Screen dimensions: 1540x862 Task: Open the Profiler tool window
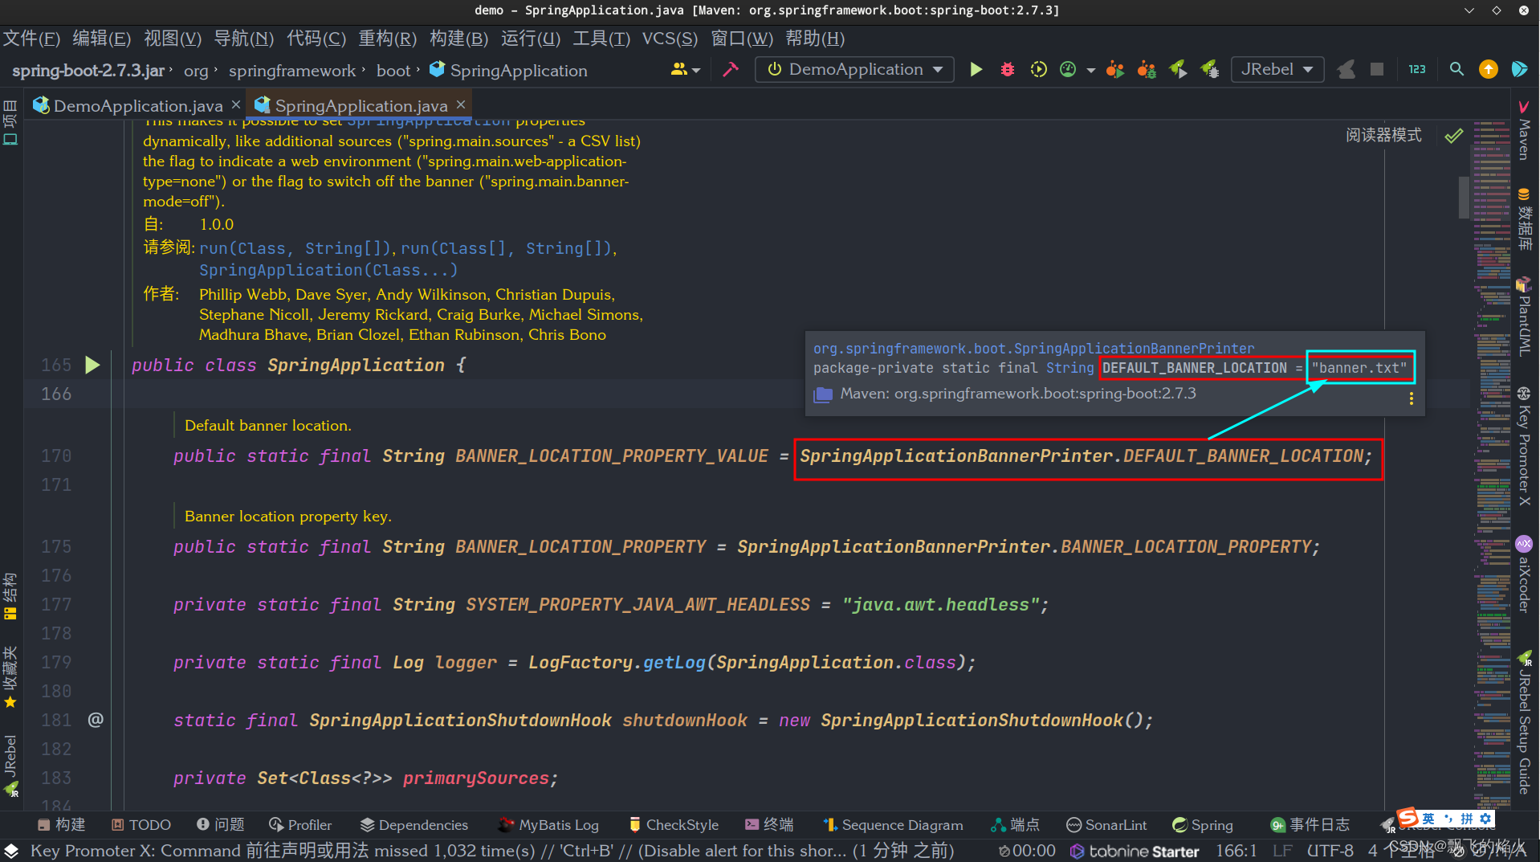(x=300, y=825)
